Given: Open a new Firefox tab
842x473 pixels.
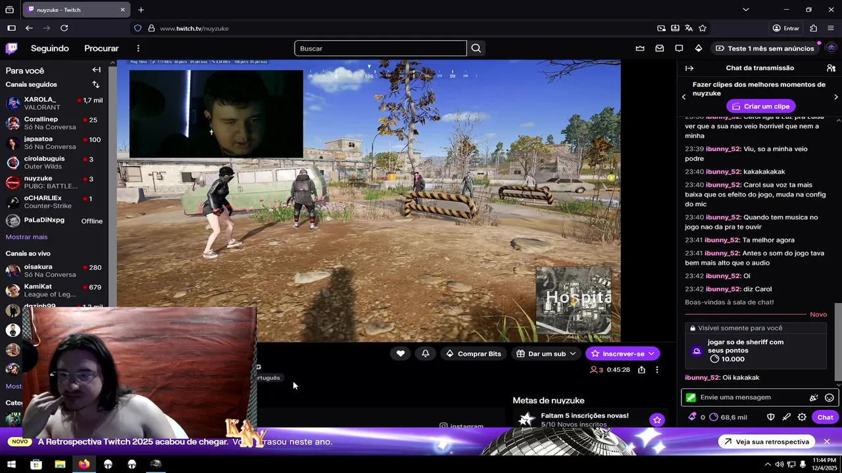Looking at the screenshot, I should click(x=141, y=10).
